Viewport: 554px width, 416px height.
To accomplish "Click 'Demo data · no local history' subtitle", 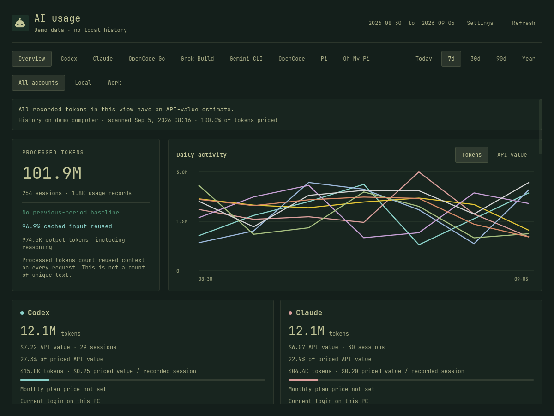I will [80, 30].
